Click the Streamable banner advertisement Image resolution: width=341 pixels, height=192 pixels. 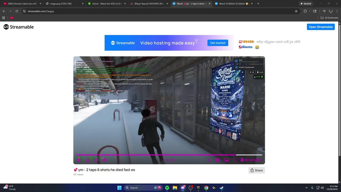pos(169,43)
